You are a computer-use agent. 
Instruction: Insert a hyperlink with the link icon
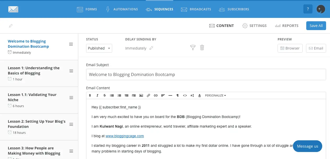point(156,95)
